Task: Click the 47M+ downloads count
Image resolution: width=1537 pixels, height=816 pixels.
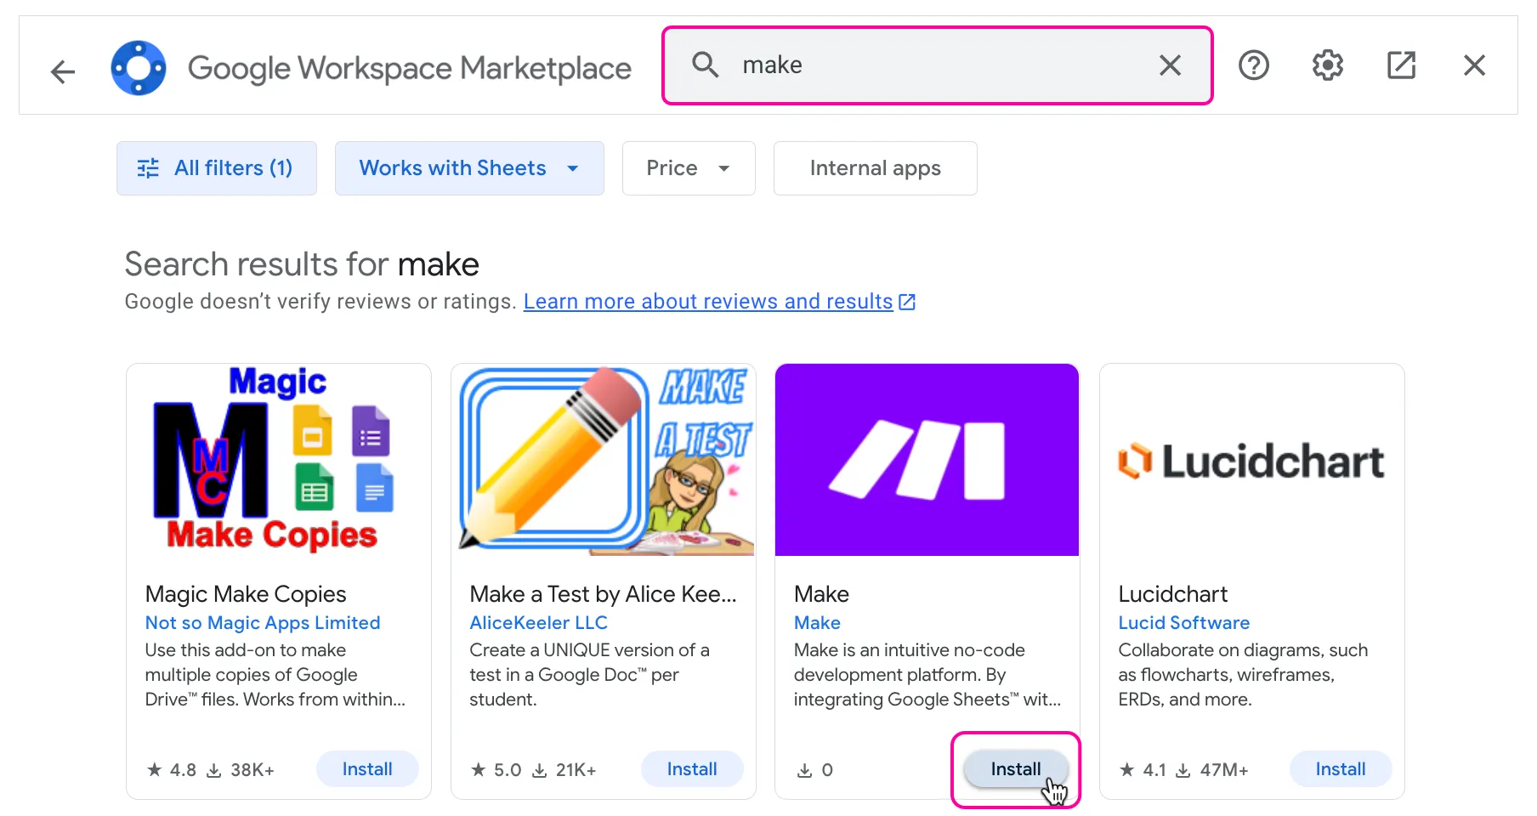Action: 1212,770
